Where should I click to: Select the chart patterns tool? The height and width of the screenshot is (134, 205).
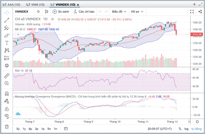(x=7, y=50)
